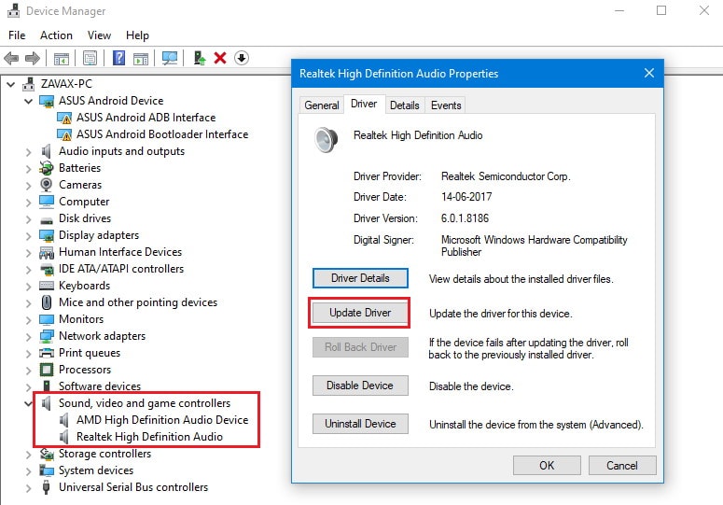Expand the Batteries node arrow

[x=29, y=169]
